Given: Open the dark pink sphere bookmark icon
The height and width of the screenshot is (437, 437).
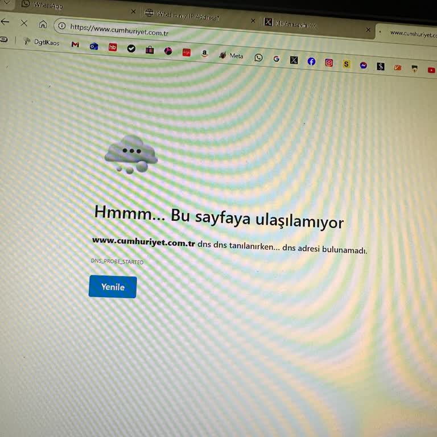Looking at the screenshot, I should [168, 51].
